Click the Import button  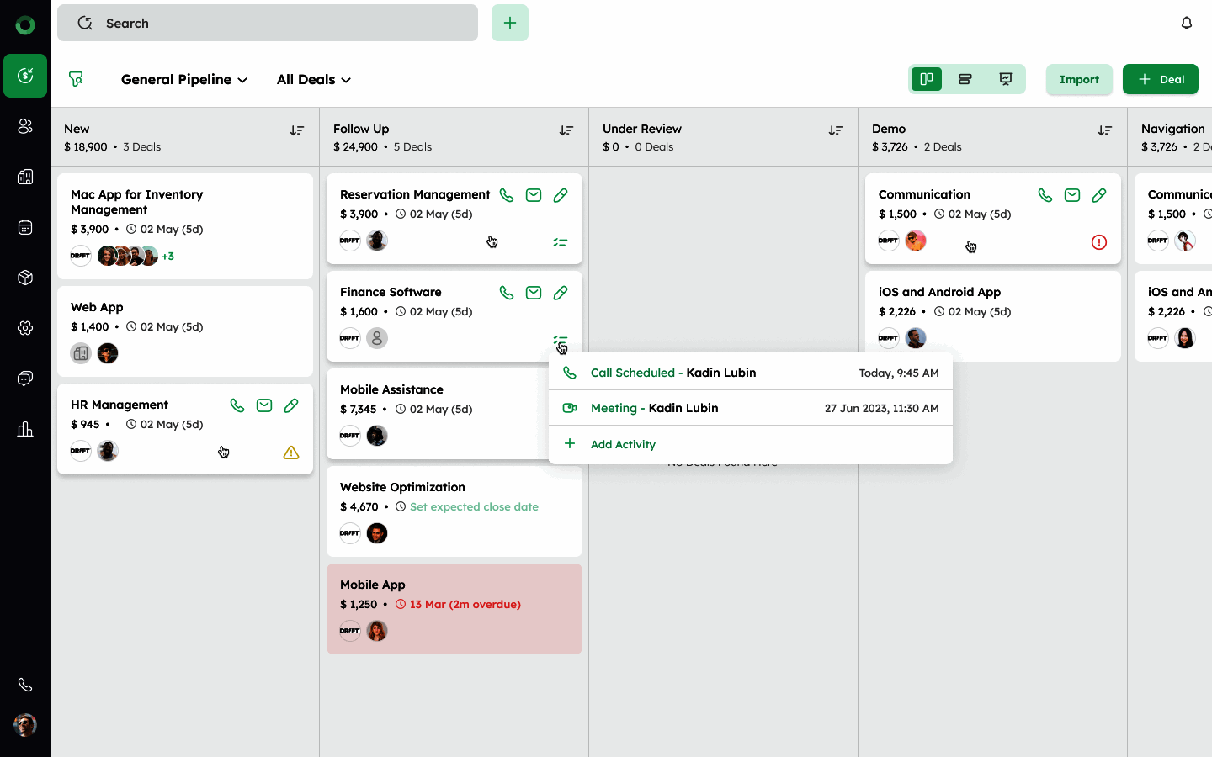1079,79
